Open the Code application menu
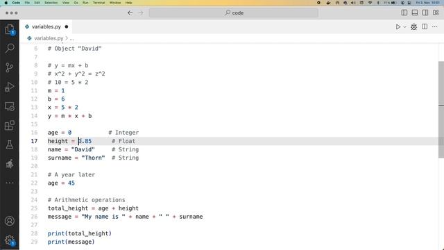 click(16, 3)
